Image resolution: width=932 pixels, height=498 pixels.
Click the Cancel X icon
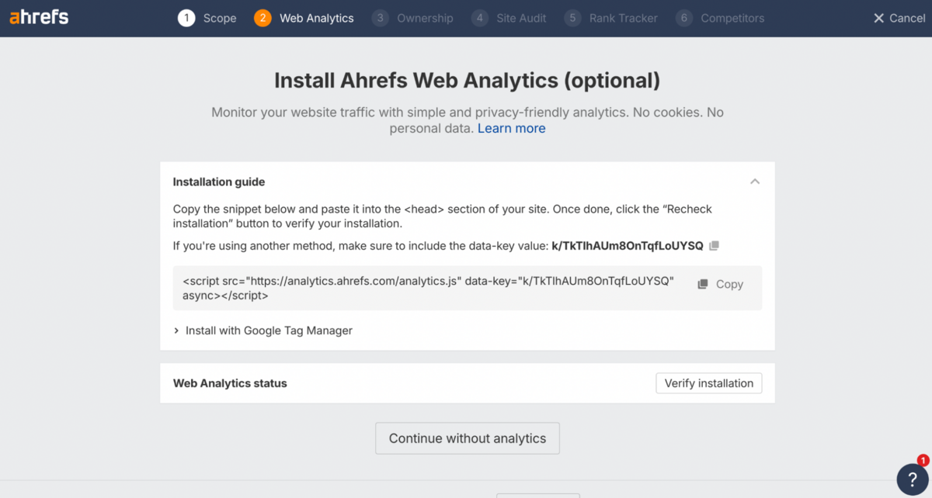pyautogui.click(x=878, y=18)
